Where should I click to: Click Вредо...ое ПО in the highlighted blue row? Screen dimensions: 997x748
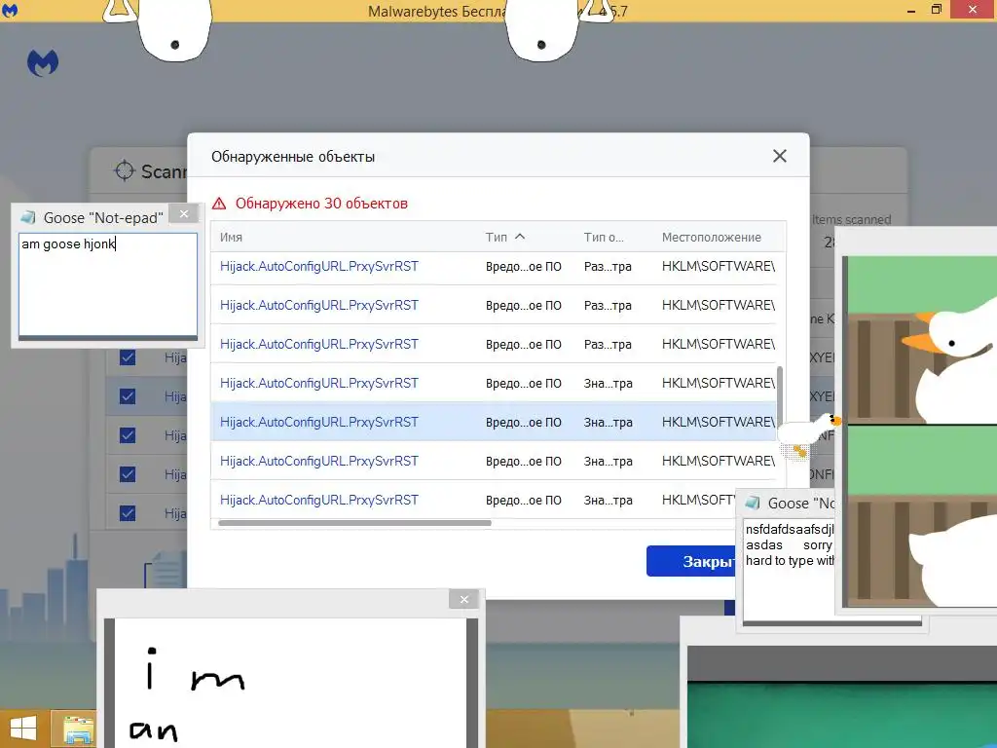pos(523,422)
